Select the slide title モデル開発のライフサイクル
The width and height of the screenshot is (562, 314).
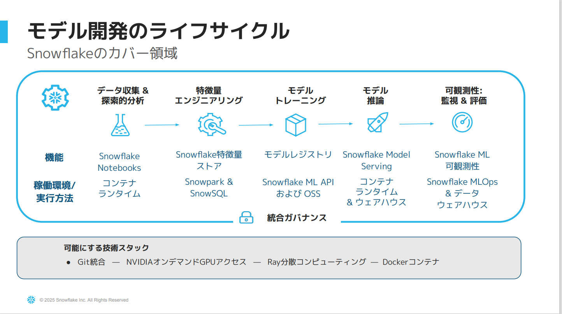pos(158,31)
